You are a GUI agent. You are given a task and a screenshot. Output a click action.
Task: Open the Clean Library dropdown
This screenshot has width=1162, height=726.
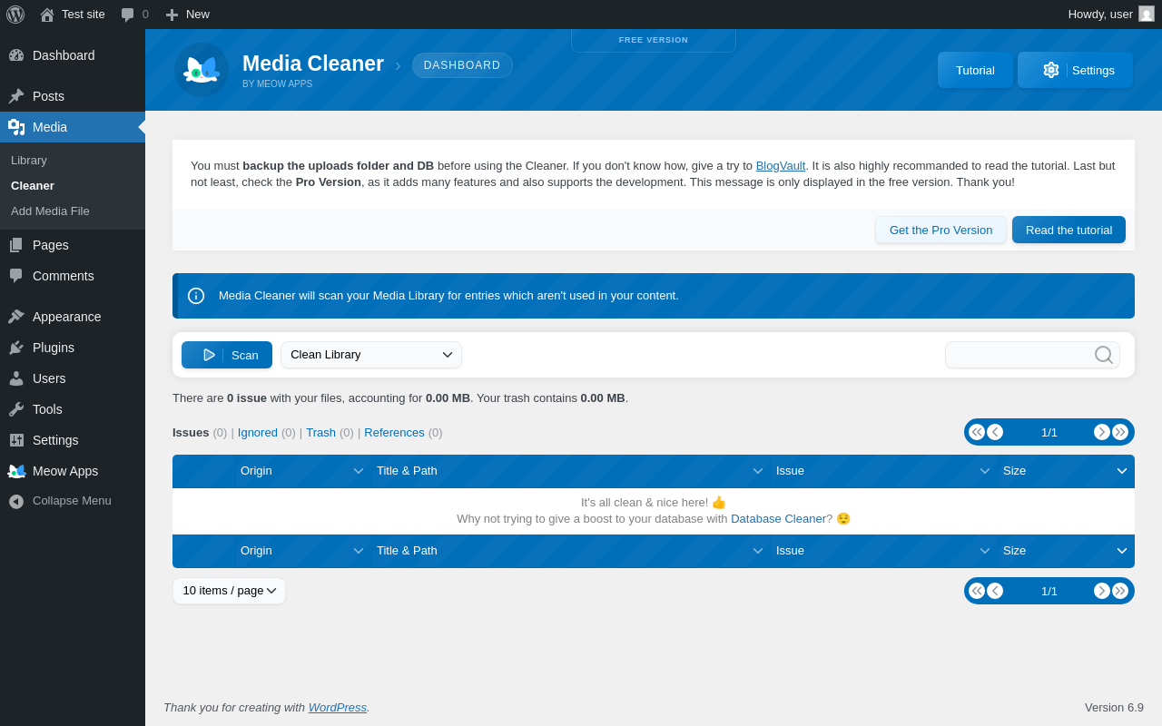(x=371, y=355)
